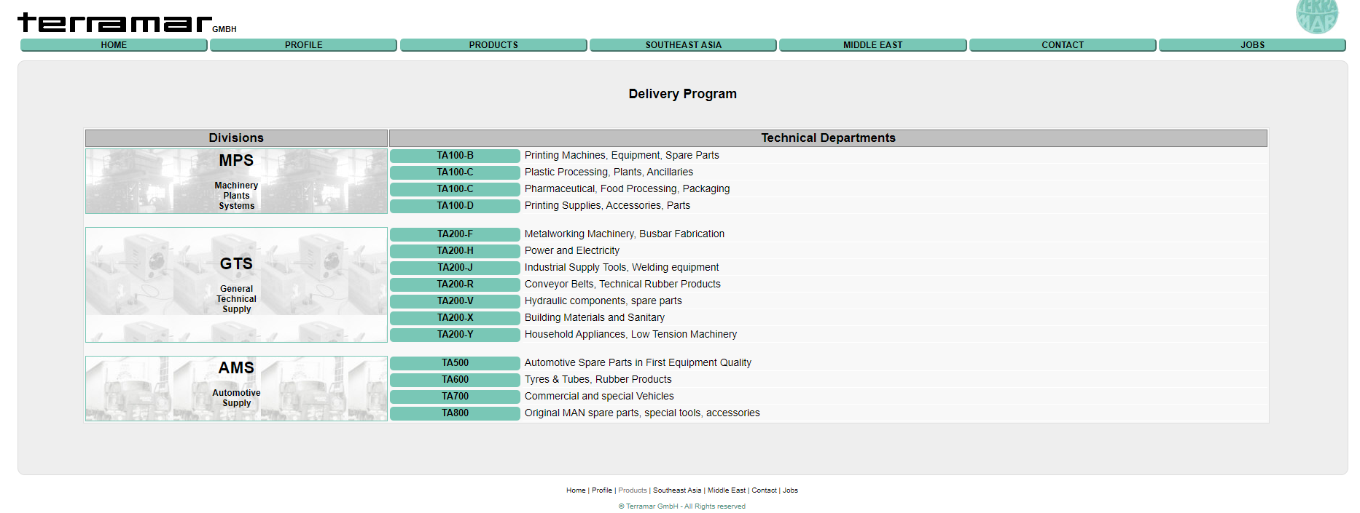Click the Terramar GmbH copyright notice
This screenshot has height=513, width=1360.
pyautogui.click(x=682, y=506)
